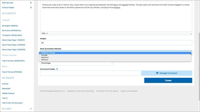The height and width of the screenshot is (112, 200).
Task: Select Minimum summation option
Action: [115, 60]
